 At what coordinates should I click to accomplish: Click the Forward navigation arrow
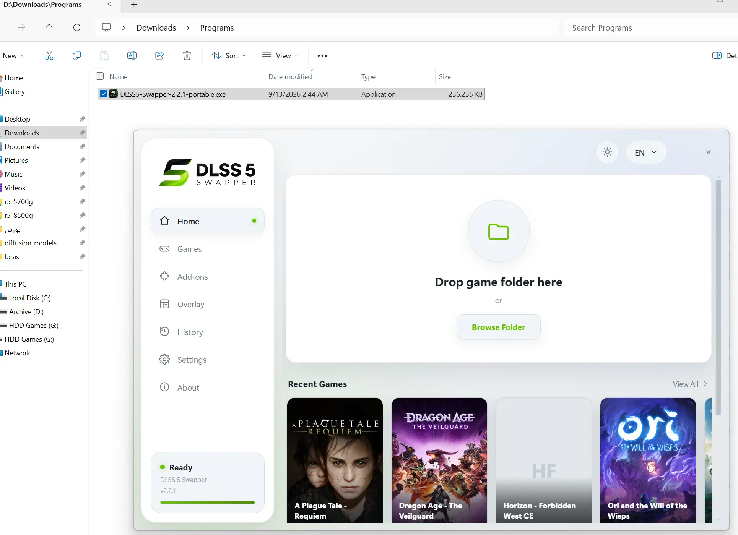[22, 28]
